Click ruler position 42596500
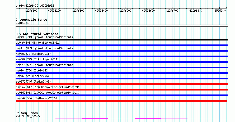Image resolution: width=235 pixels, height=122 pixels. point(125,11)
